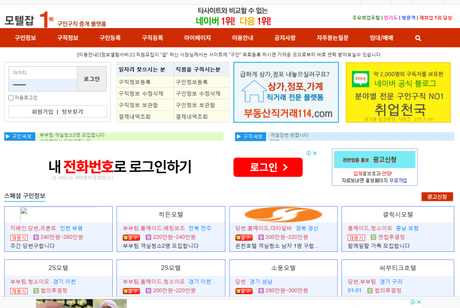The height and width of the screenshot is (308, 460).
Task: Click the green blog icon in yellow banner
Action: 360,79
